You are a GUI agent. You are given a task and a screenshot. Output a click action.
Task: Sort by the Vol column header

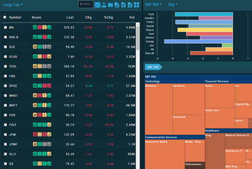tap(132, 17)
